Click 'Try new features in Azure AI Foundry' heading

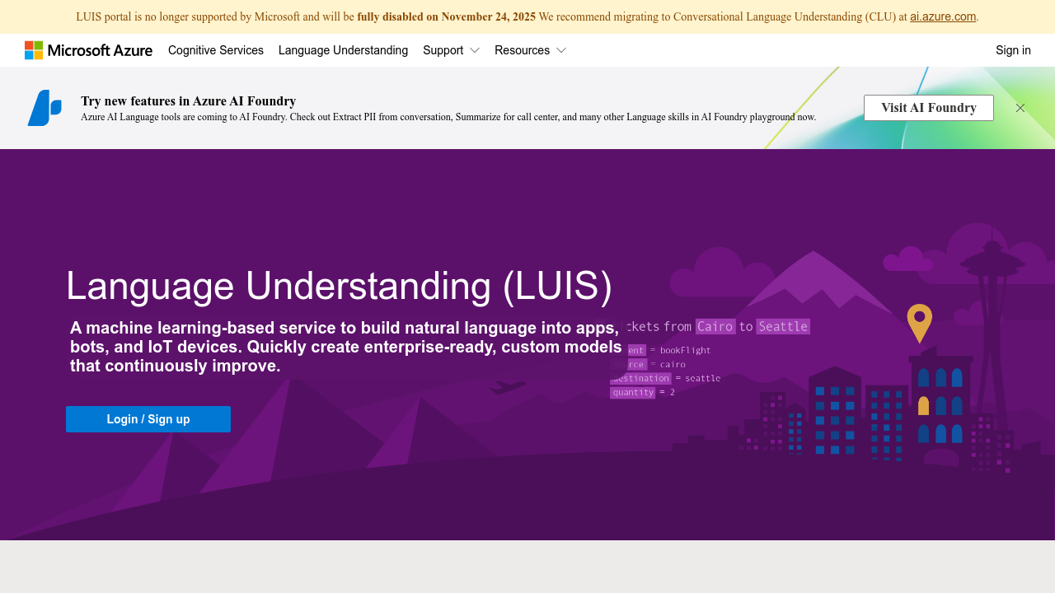click(x=188, y=100)
